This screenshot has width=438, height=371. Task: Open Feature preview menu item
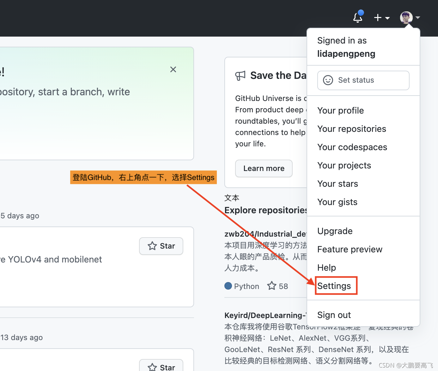point(350,249)
